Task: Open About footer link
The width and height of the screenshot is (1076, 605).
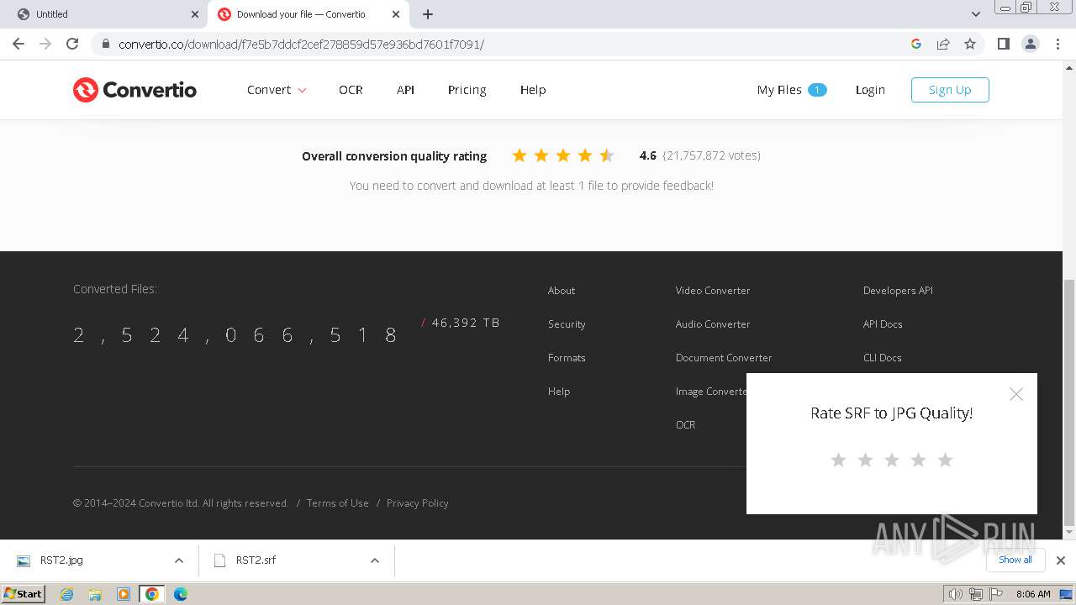Action: 562,291
